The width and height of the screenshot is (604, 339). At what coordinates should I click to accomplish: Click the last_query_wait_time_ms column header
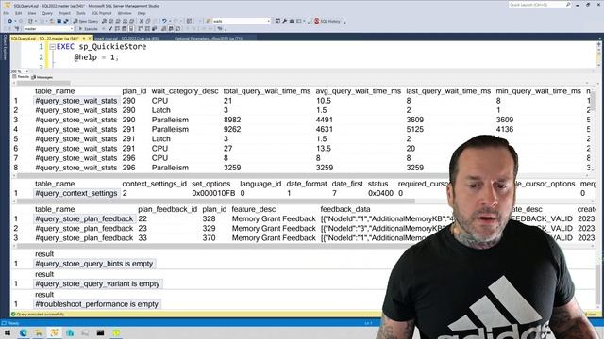coord(448,91)
